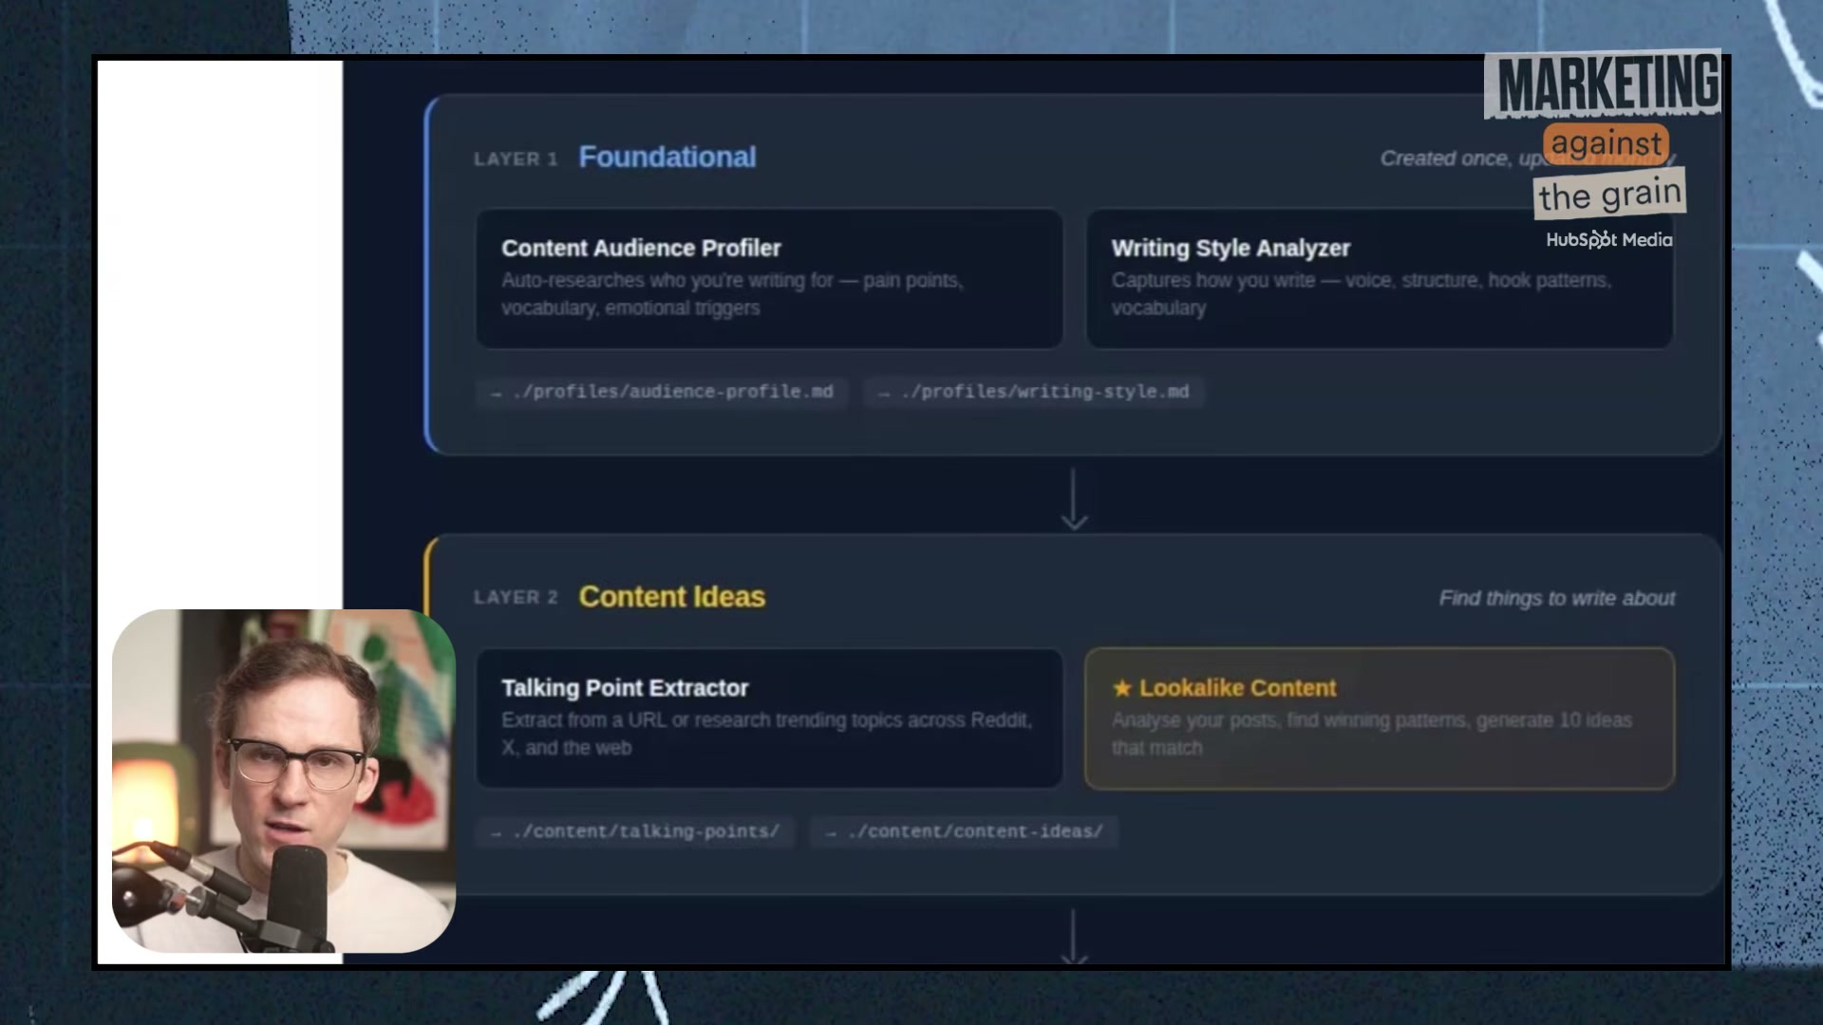The width and height of the screenshot is (1823, 1025).
Task: Click the presenter webcam thumbnail
Action: pos(284,781)
